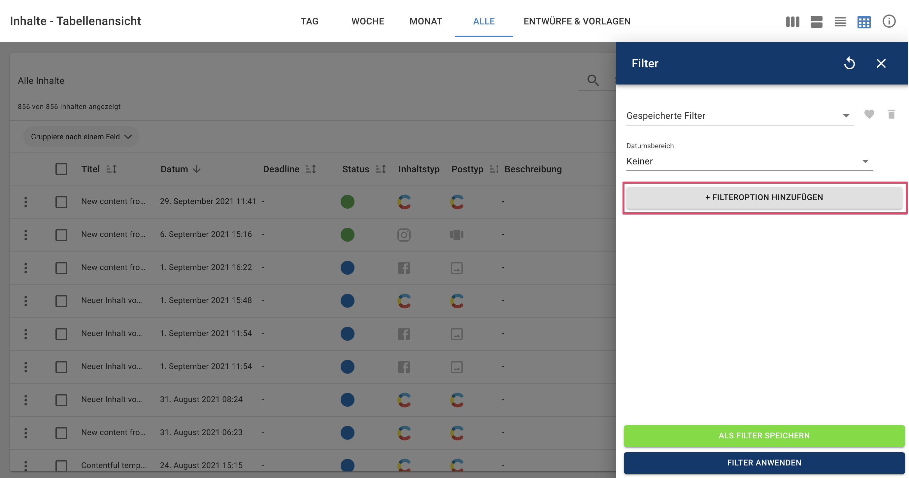Check the row dated 1. September 2021 15:48
909x478 pixels.
click(x=61, y=301)
